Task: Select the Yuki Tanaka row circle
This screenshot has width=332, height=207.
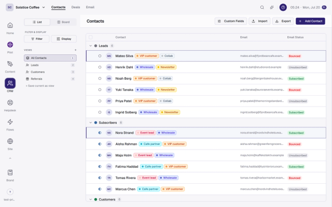Action: pyautogui.click(x=100, y=90)
